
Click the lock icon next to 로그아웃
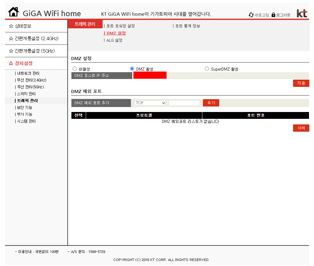coord(273,15)
